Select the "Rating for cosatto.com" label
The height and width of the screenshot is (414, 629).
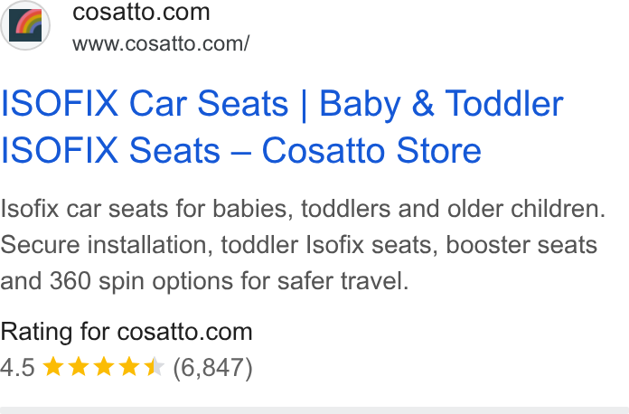click(x=127, y=332)
